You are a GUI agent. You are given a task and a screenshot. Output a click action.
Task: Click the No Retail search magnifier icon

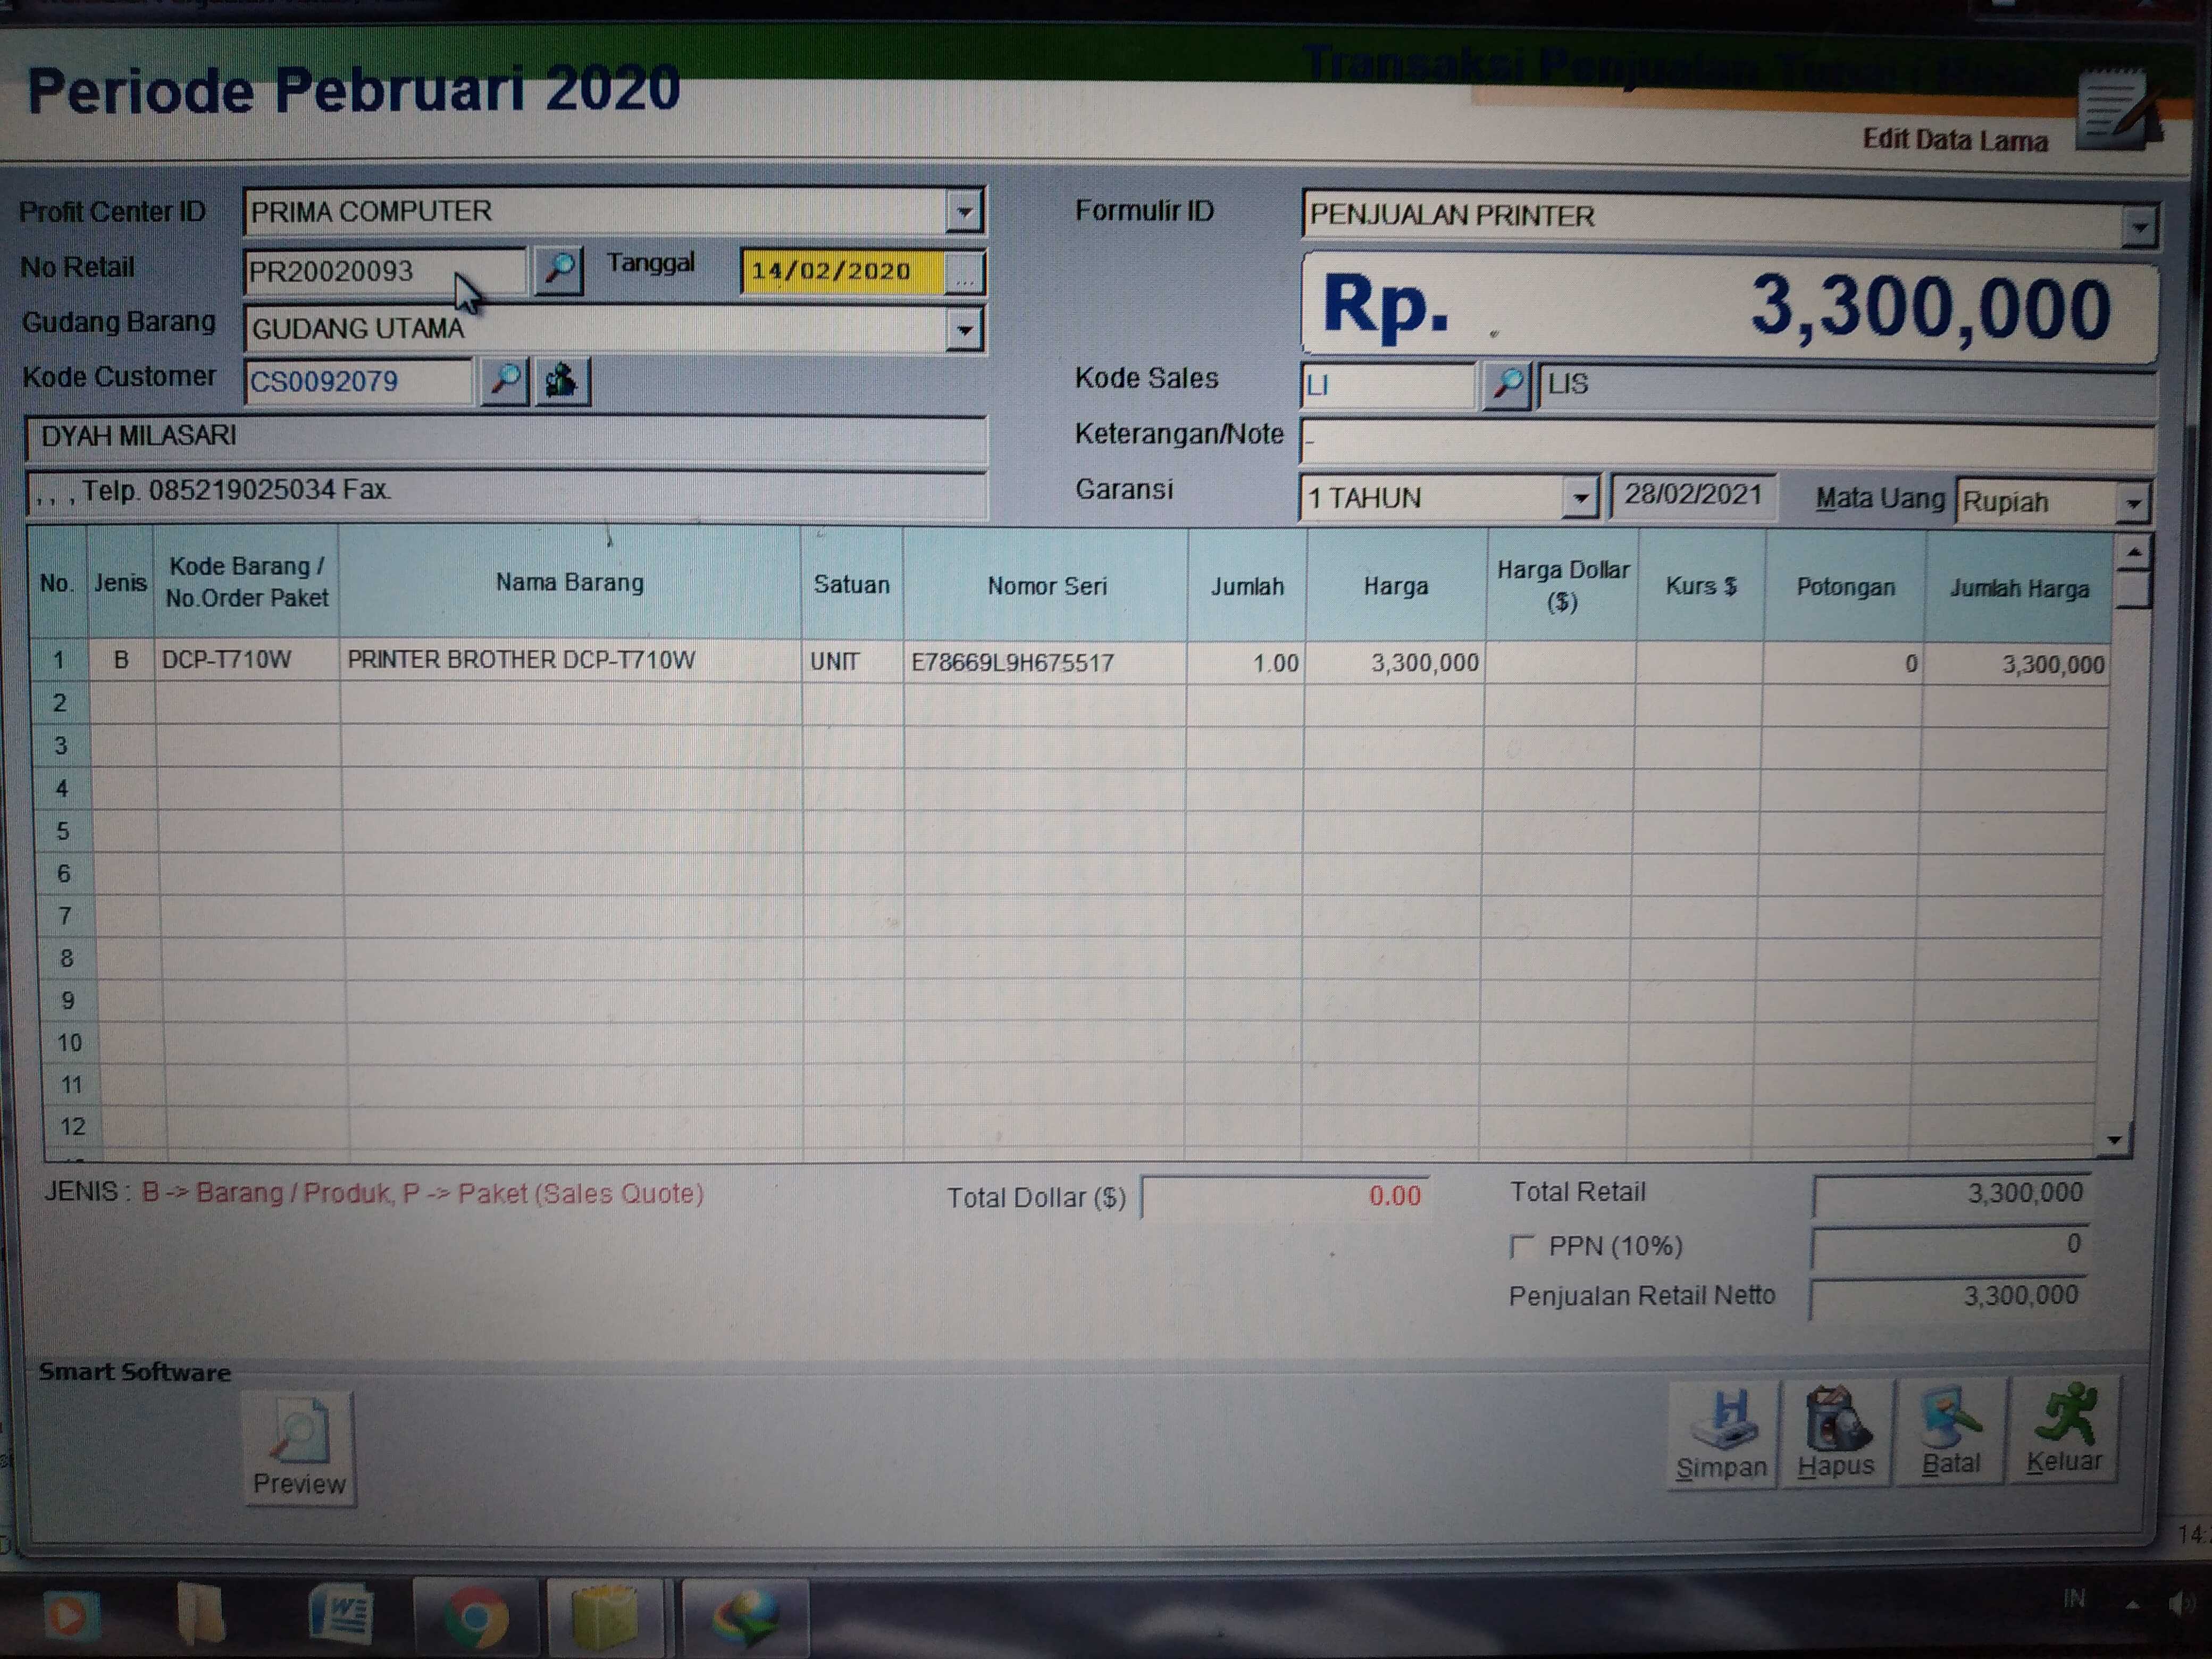click(x=558, y=270)
